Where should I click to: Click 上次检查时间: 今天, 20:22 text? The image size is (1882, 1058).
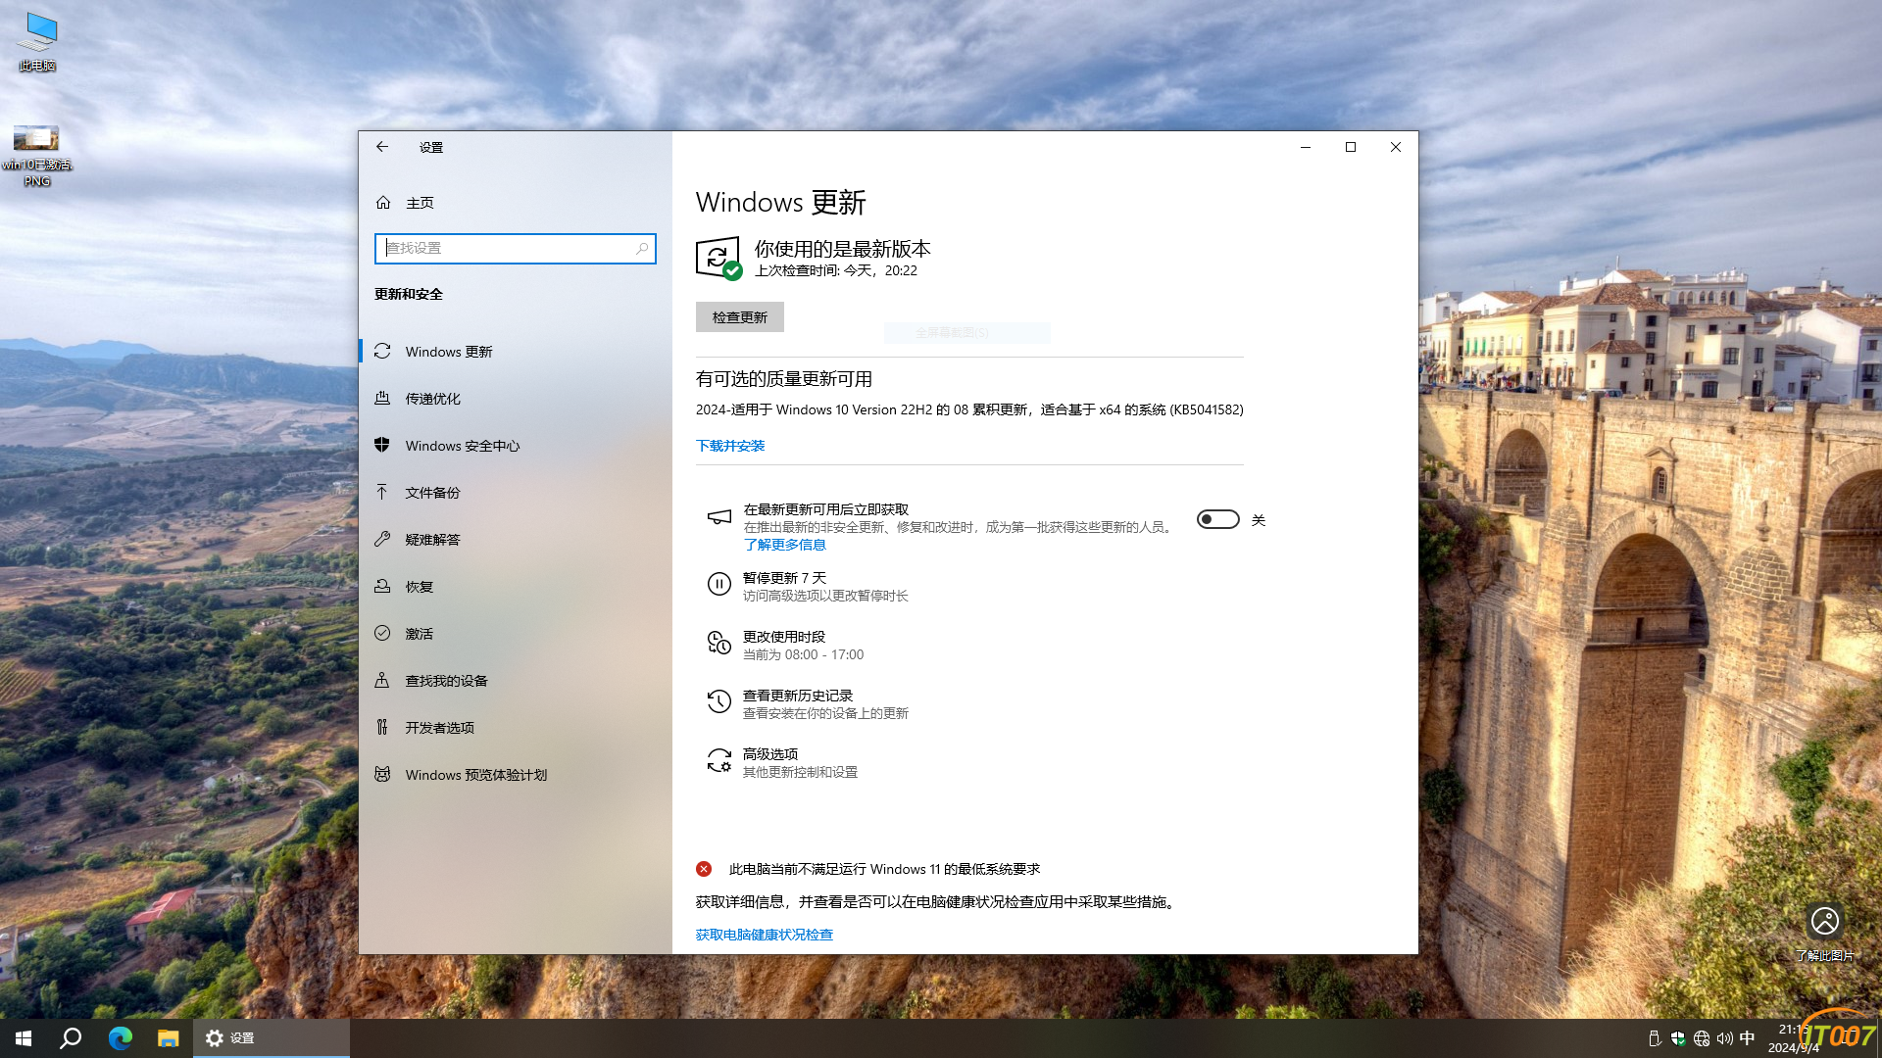[836, 270]
